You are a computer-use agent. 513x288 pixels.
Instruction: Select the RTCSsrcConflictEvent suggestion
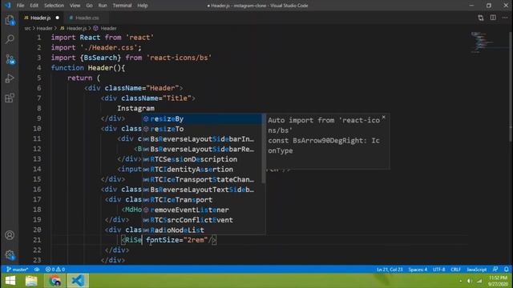(x=202, y=220)
